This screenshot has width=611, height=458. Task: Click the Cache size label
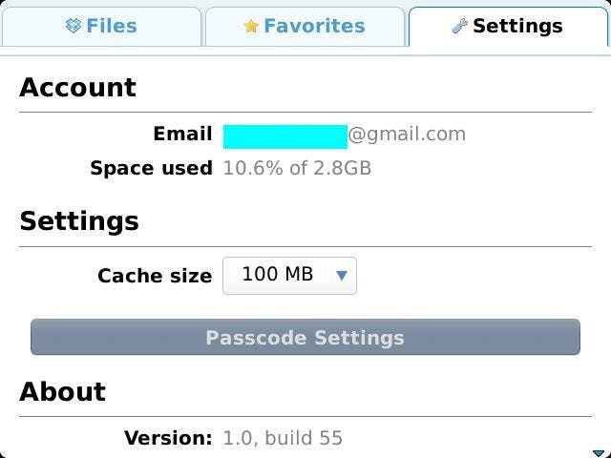(x=155, y=276)
